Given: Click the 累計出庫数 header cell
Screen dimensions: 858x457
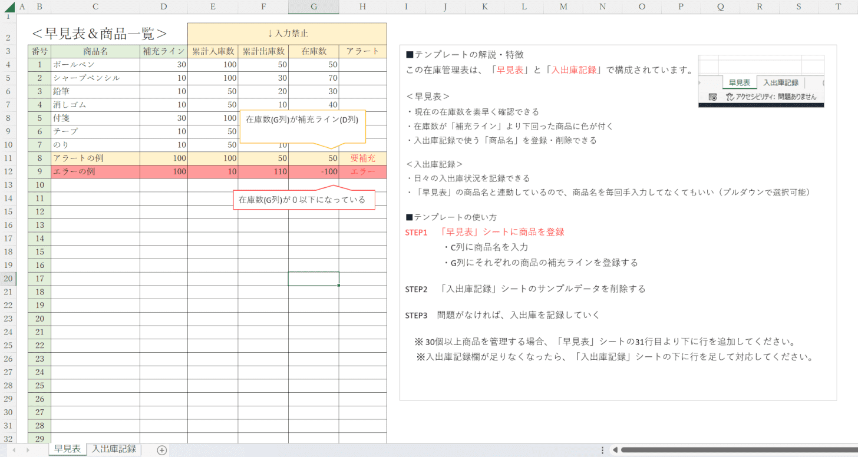Looking at the screenshot, I should pyautogui.click(x=263, y=51).
